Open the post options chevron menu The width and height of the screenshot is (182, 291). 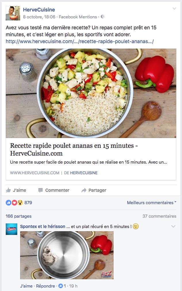(x=174, y=9)
